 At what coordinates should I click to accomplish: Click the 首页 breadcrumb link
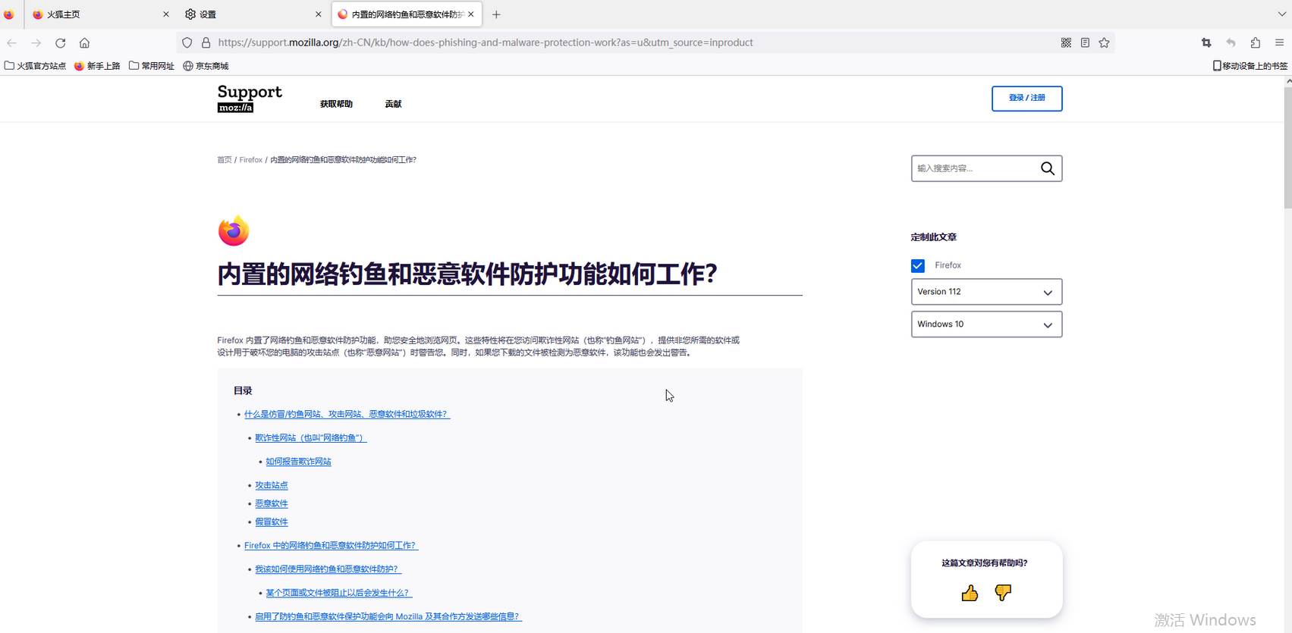coord(225,160)
